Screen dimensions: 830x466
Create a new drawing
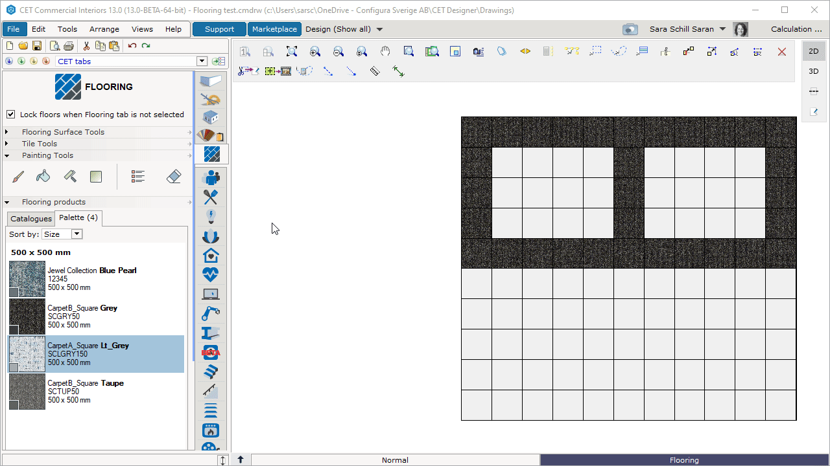10,46
